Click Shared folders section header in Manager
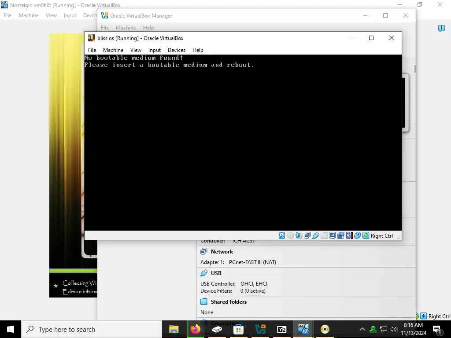Screen dimensions: 451x338 [x=229, y=302]
